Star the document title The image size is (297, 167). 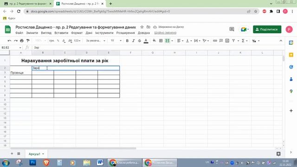click(x=142, y=27)
